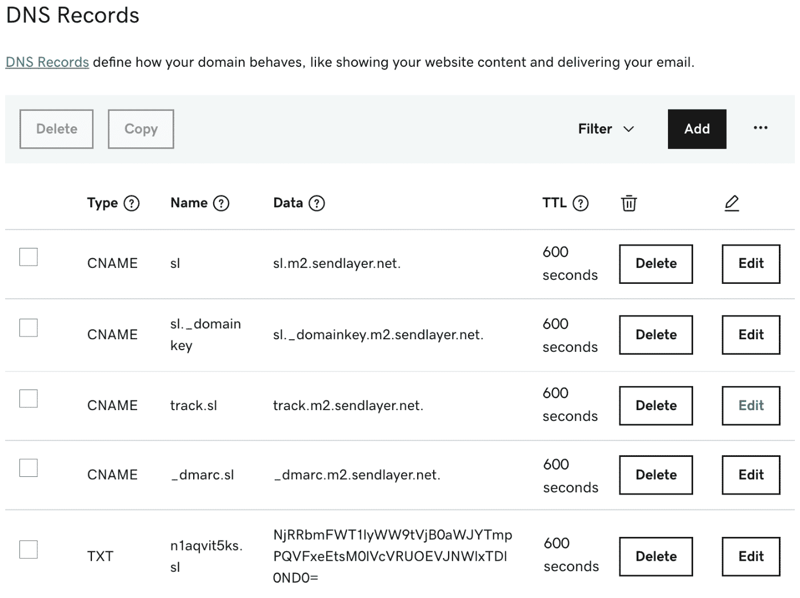The width and height of the screenshot is (800, 598).
Task: Delete the sl CNAME record
Action: click(x=655, y=263)
